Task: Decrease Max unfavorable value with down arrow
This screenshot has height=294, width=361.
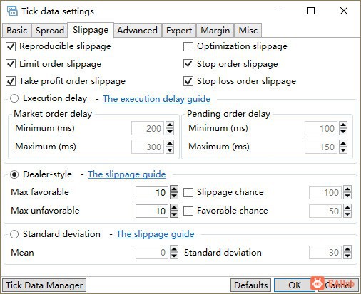Action: click(x=174, y=214)
